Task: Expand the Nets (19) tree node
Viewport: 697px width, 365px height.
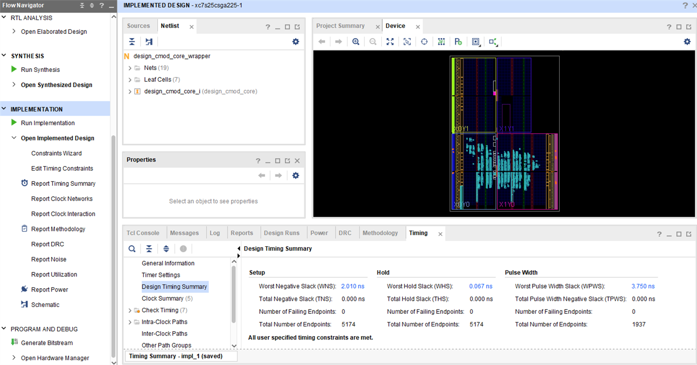Action: tap(130, 68)
